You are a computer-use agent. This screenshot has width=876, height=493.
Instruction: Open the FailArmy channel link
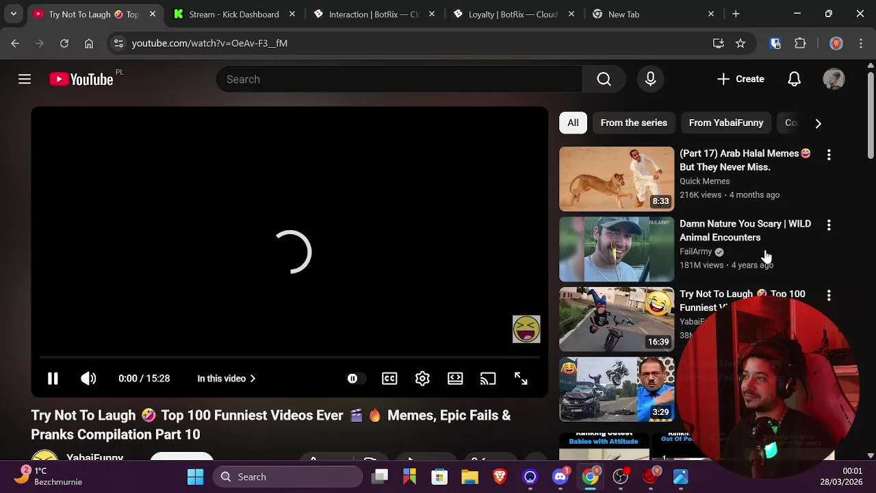click(x=696, y=251)
